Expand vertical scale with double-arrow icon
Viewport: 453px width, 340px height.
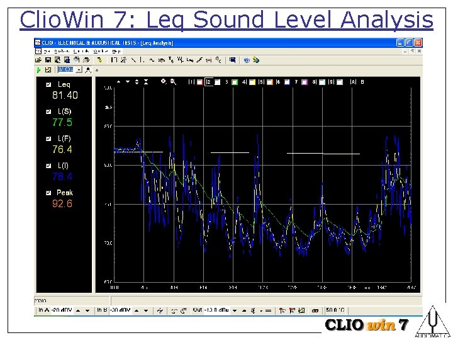[137, 82]
